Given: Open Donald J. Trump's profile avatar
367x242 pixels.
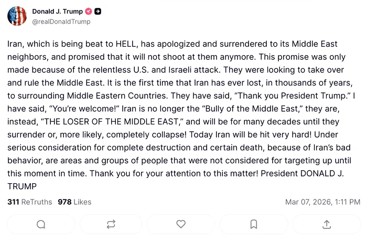Looking at the screenshot, I should click(x=17, y=16).
